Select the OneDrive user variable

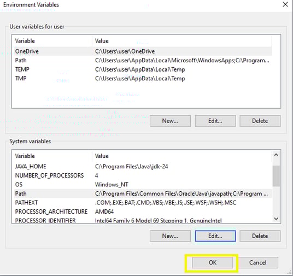(143, 51)
